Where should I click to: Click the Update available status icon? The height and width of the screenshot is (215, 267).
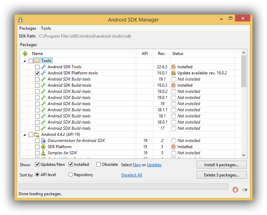[174, 73]
